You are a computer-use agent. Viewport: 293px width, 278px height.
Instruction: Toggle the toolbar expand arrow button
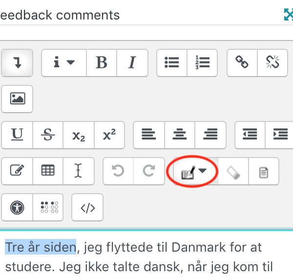coord(17,63)
